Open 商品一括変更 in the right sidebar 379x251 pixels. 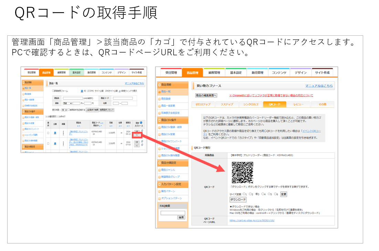pos(168,106)
